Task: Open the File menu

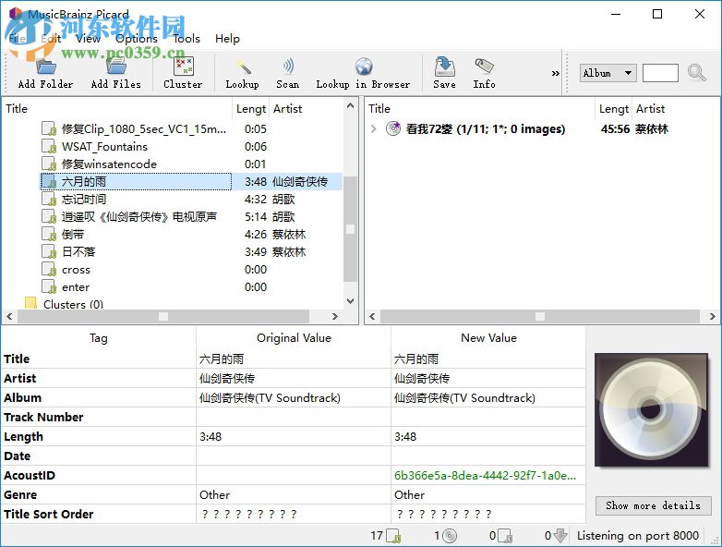Action: (x=18, y=39)
